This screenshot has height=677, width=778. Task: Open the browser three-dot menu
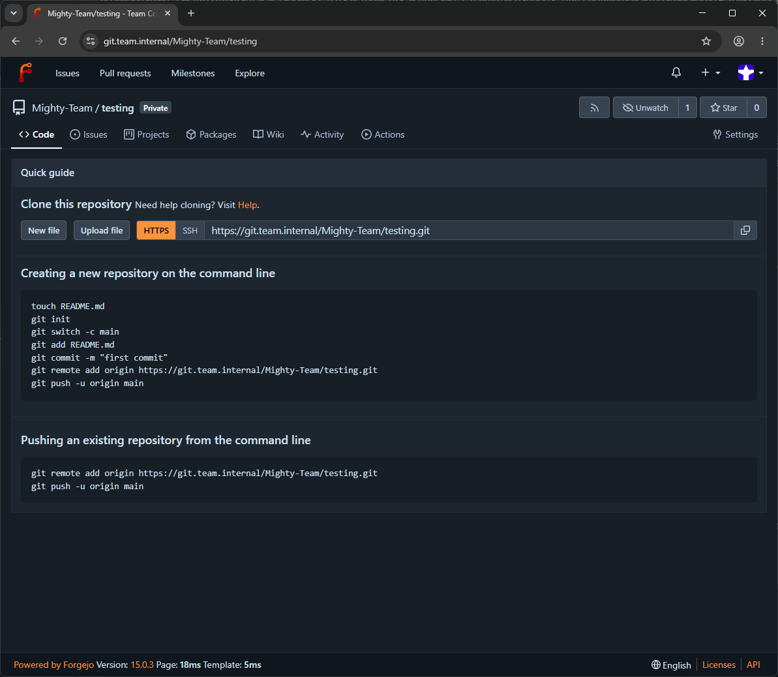tap(762, 41)
